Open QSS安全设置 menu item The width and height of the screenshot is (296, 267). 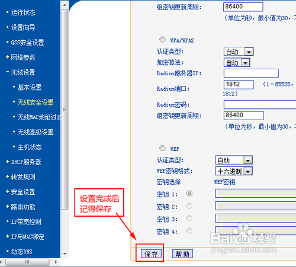pyautogui.click(x=27, y=43)
